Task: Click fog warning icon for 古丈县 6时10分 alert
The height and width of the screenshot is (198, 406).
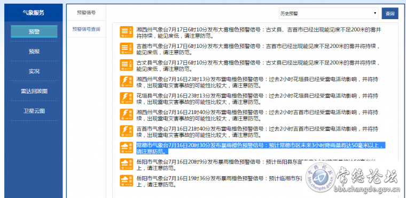Action: click(127, 65)
